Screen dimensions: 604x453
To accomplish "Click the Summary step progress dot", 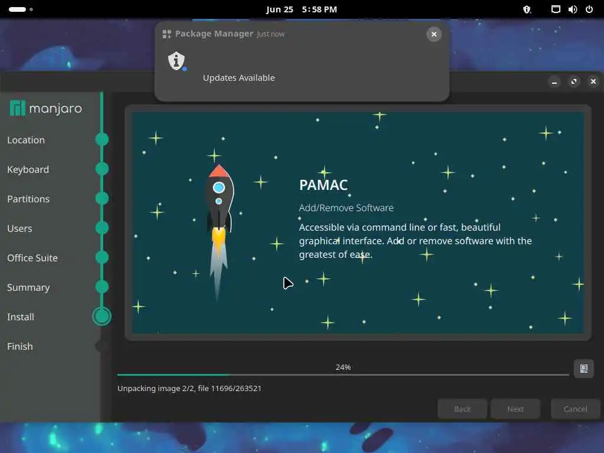I will point(102,287).
